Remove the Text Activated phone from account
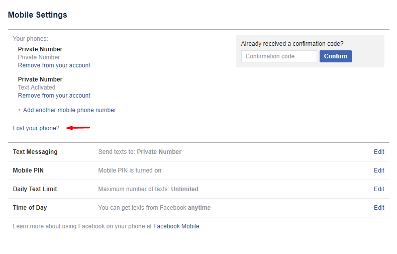Viewport: 397px width, 254px height. click(54, 96)
